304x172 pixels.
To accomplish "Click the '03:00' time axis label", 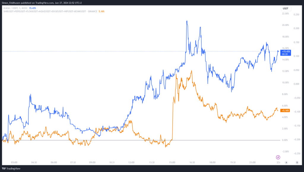I will click(14, 162).
